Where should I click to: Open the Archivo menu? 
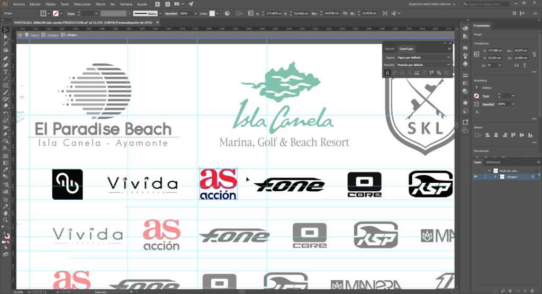(x=19, y=4)
